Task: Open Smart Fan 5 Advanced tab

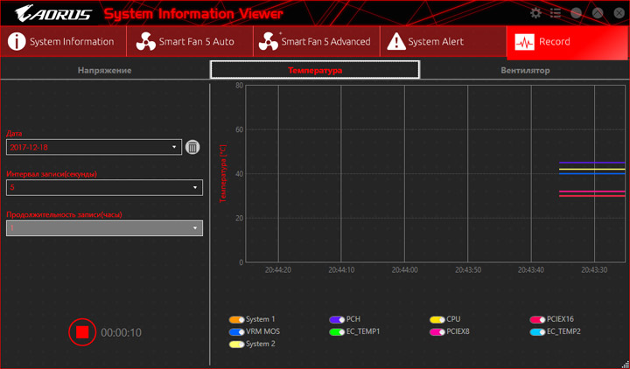Action: pos(317,41)
